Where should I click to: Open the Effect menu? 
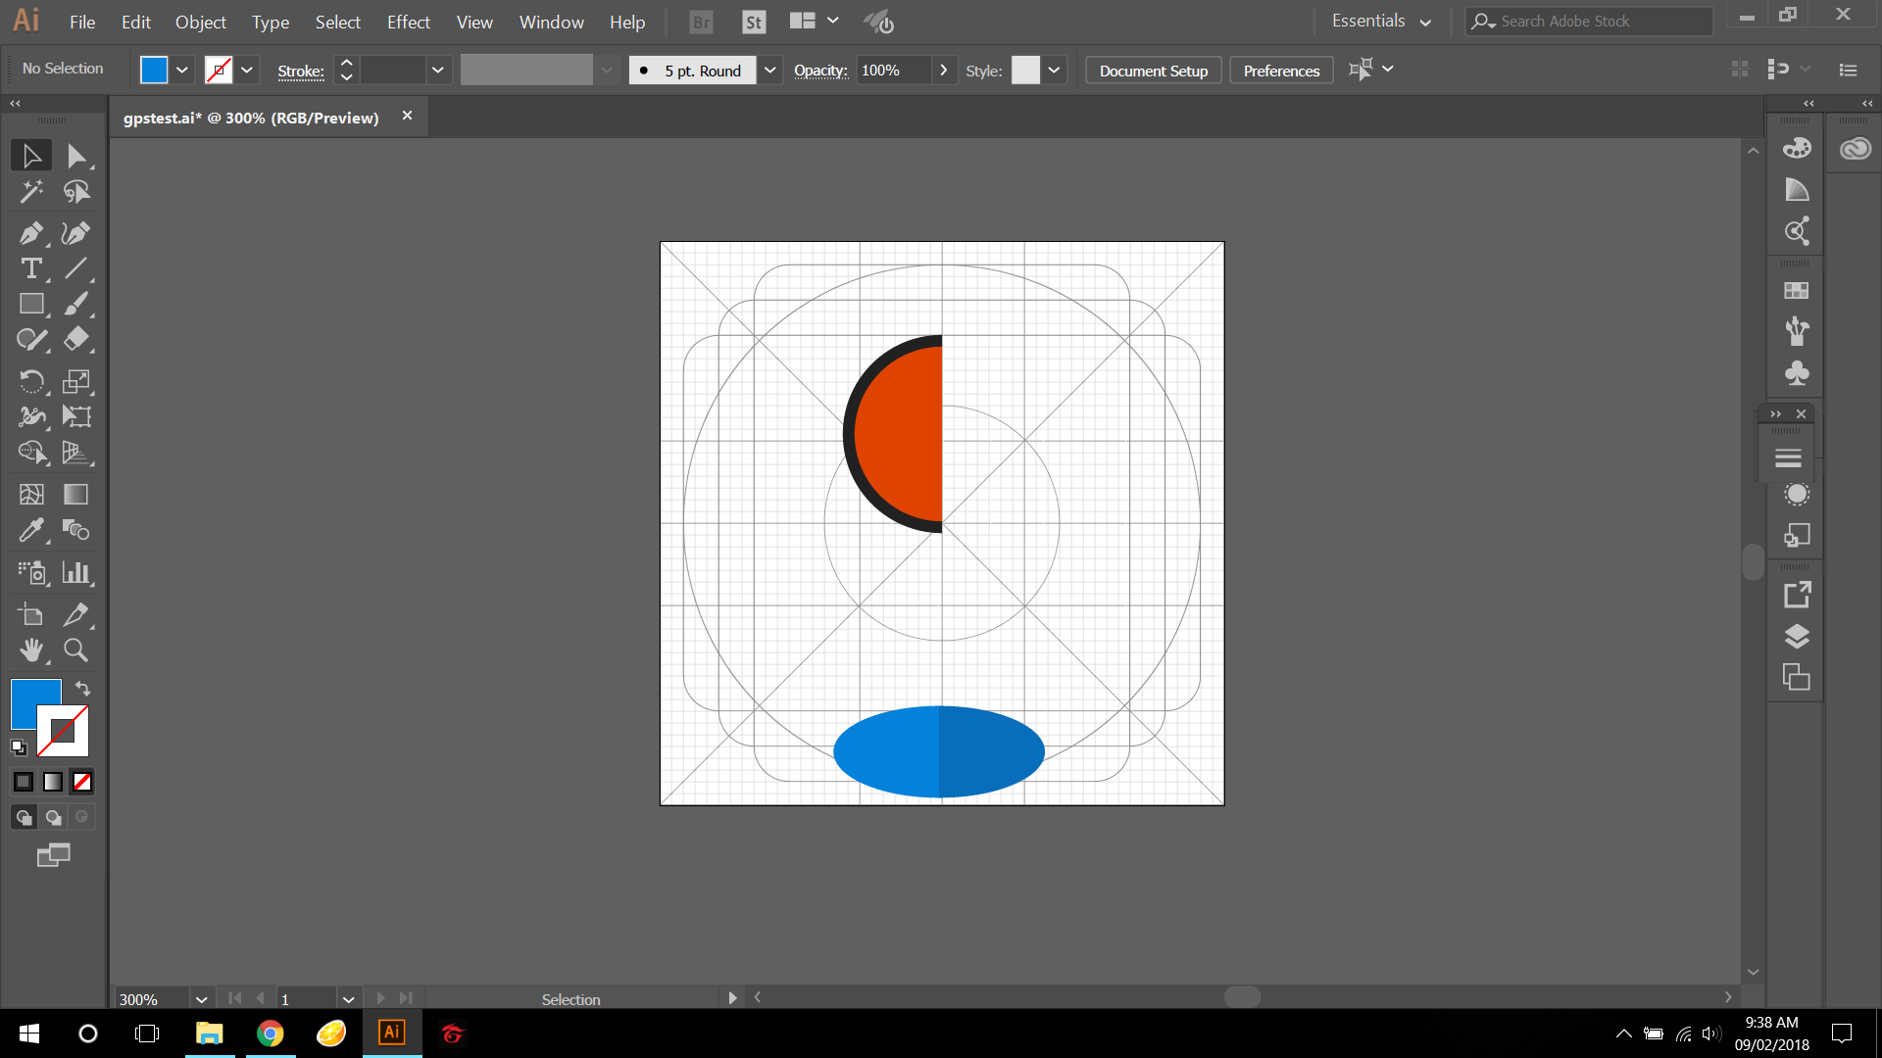tap(408, 22)
